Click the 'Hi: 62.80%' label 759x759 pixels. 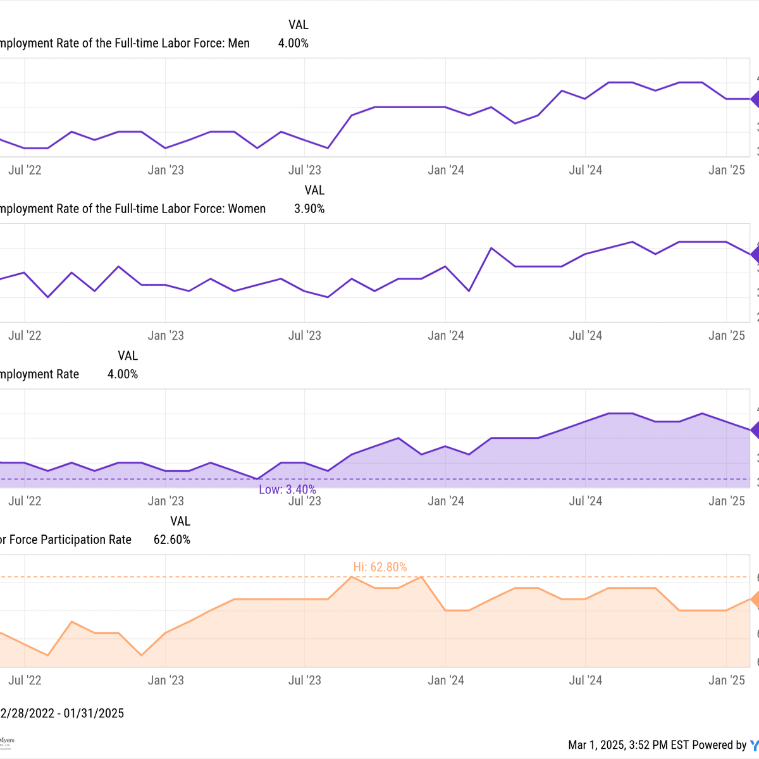click(379, 567)
